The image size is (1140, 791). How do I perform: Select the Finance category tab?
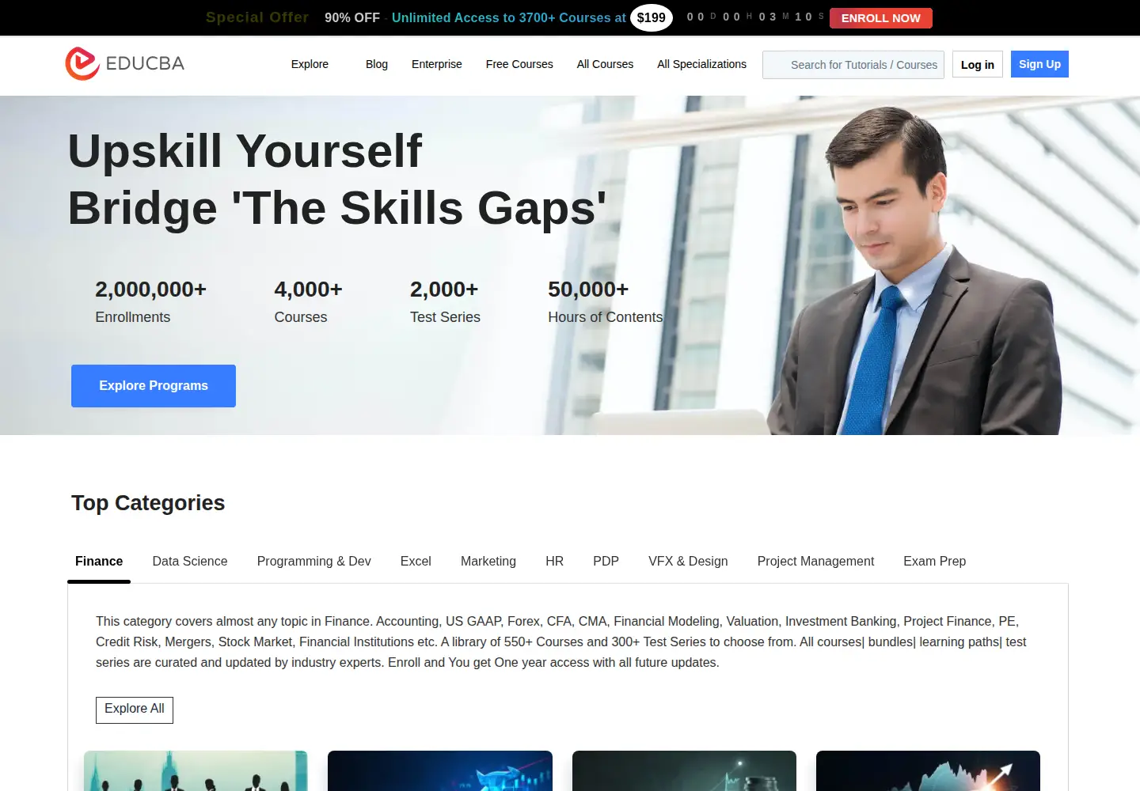point(99,562)
